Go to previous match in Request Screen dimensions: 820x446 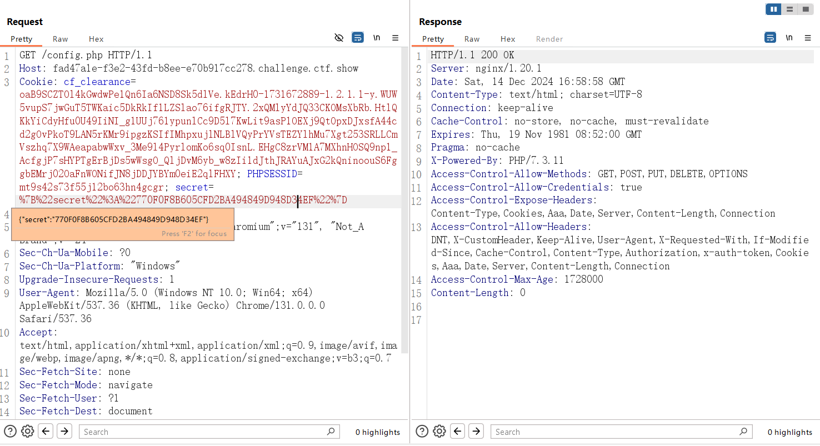tap(46, 431)
